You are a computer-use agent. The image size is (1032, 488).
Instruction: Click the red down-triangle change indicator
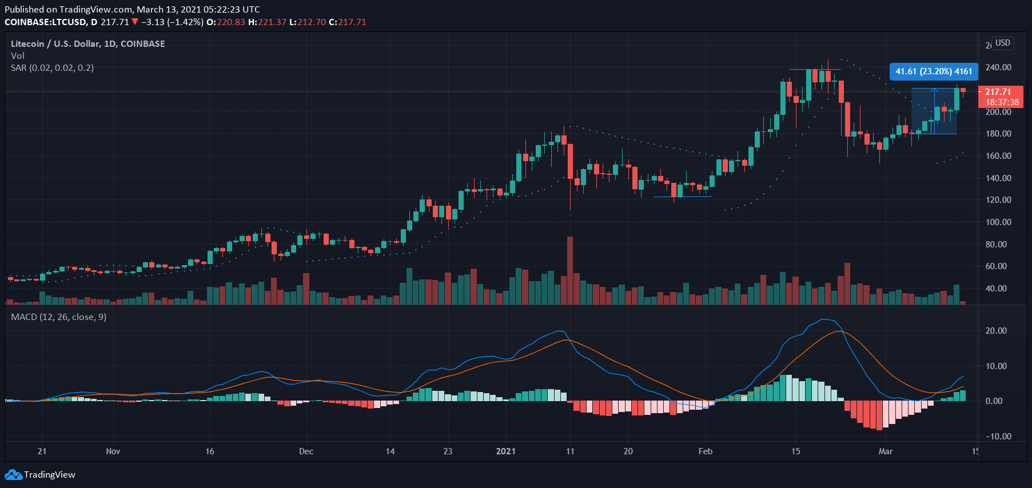(x=135, y=22)
